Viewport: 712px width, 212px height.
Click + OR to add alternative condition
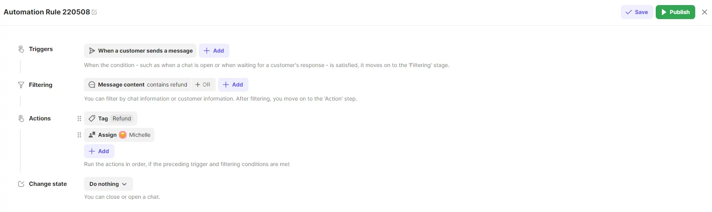[203, 85]
